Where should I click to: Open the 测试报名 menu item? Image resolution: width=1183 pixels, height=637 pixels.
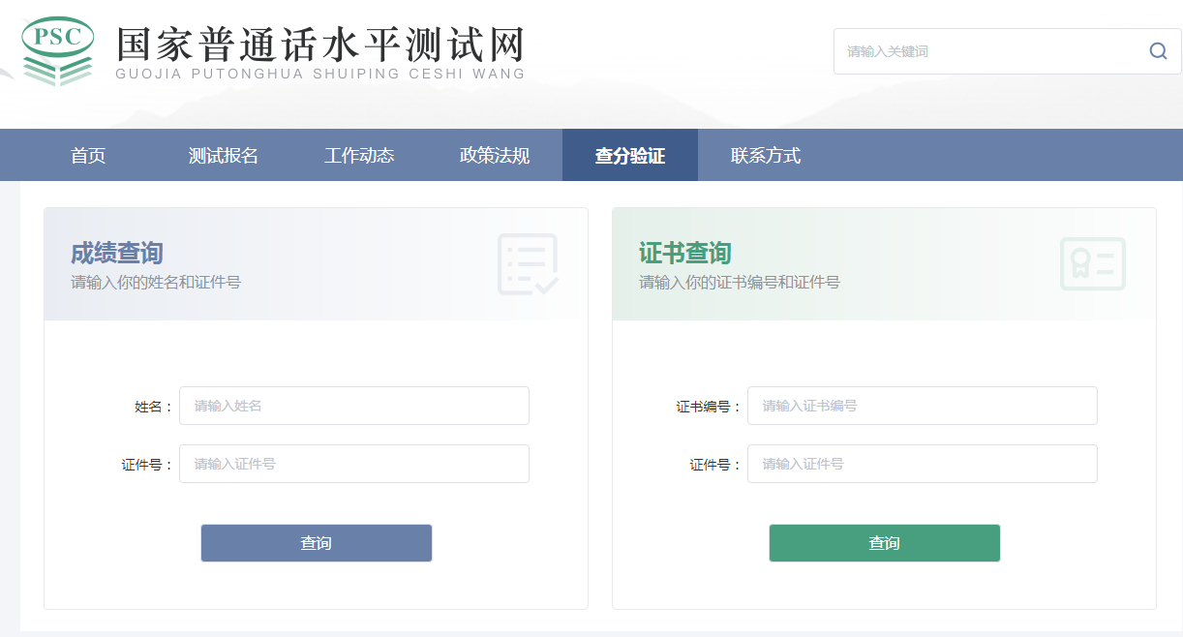pyautogui.click(x=226, y=155)
